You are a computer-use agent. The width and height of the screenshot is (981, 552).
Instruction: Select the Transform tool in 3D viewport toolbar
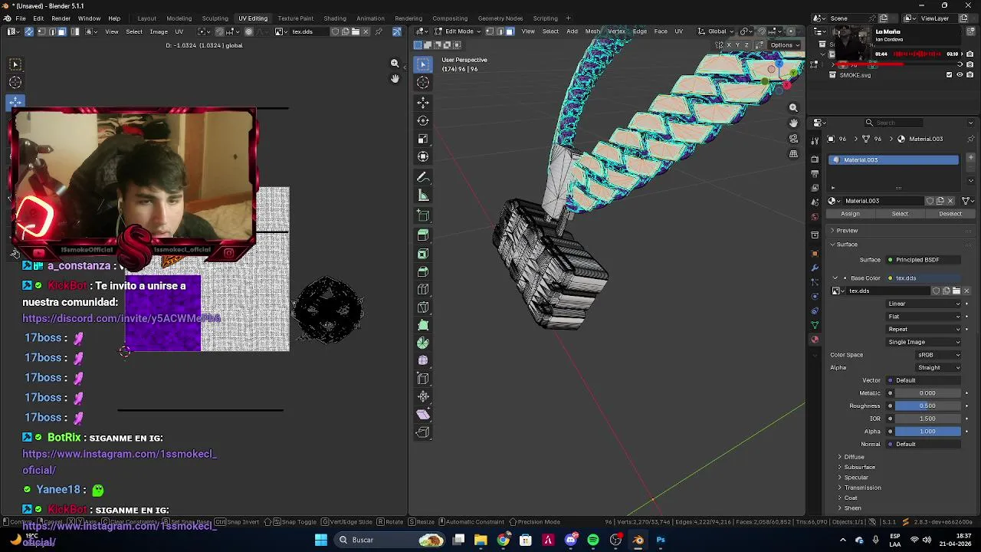423,156
